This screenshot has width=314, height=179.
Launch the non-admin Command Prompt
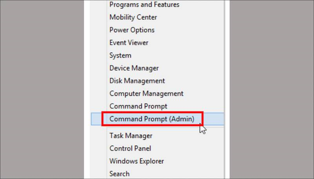138,106
